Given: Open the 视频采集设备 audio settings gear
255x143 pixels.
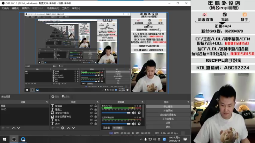Looking at the screenshot, I should 139,124.
